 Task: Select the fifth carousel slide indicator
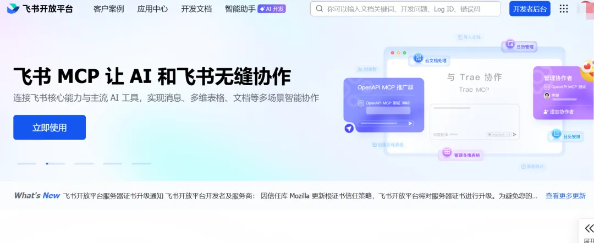[141, 163]
